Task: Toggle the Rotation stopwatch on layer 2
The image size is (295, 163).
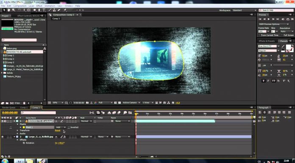Action: [x=24, y=143]
